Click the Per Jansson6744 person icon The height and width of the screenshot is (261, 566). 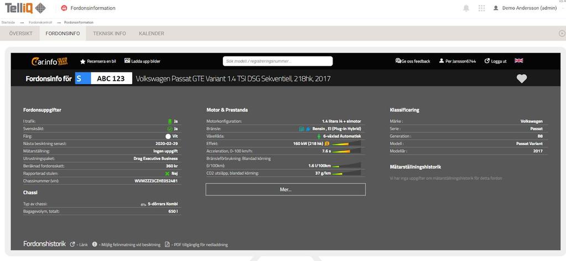tap(442, 61)
